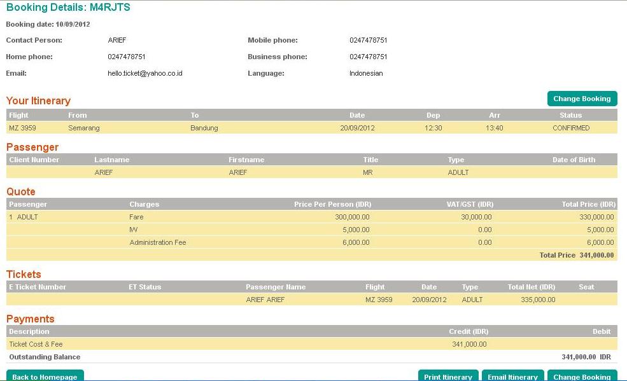Viewport: 627px width, 381px height.
Task: Select the booking code heading M4RJTS
Action: pyautogui.click(x=109, y=7)
